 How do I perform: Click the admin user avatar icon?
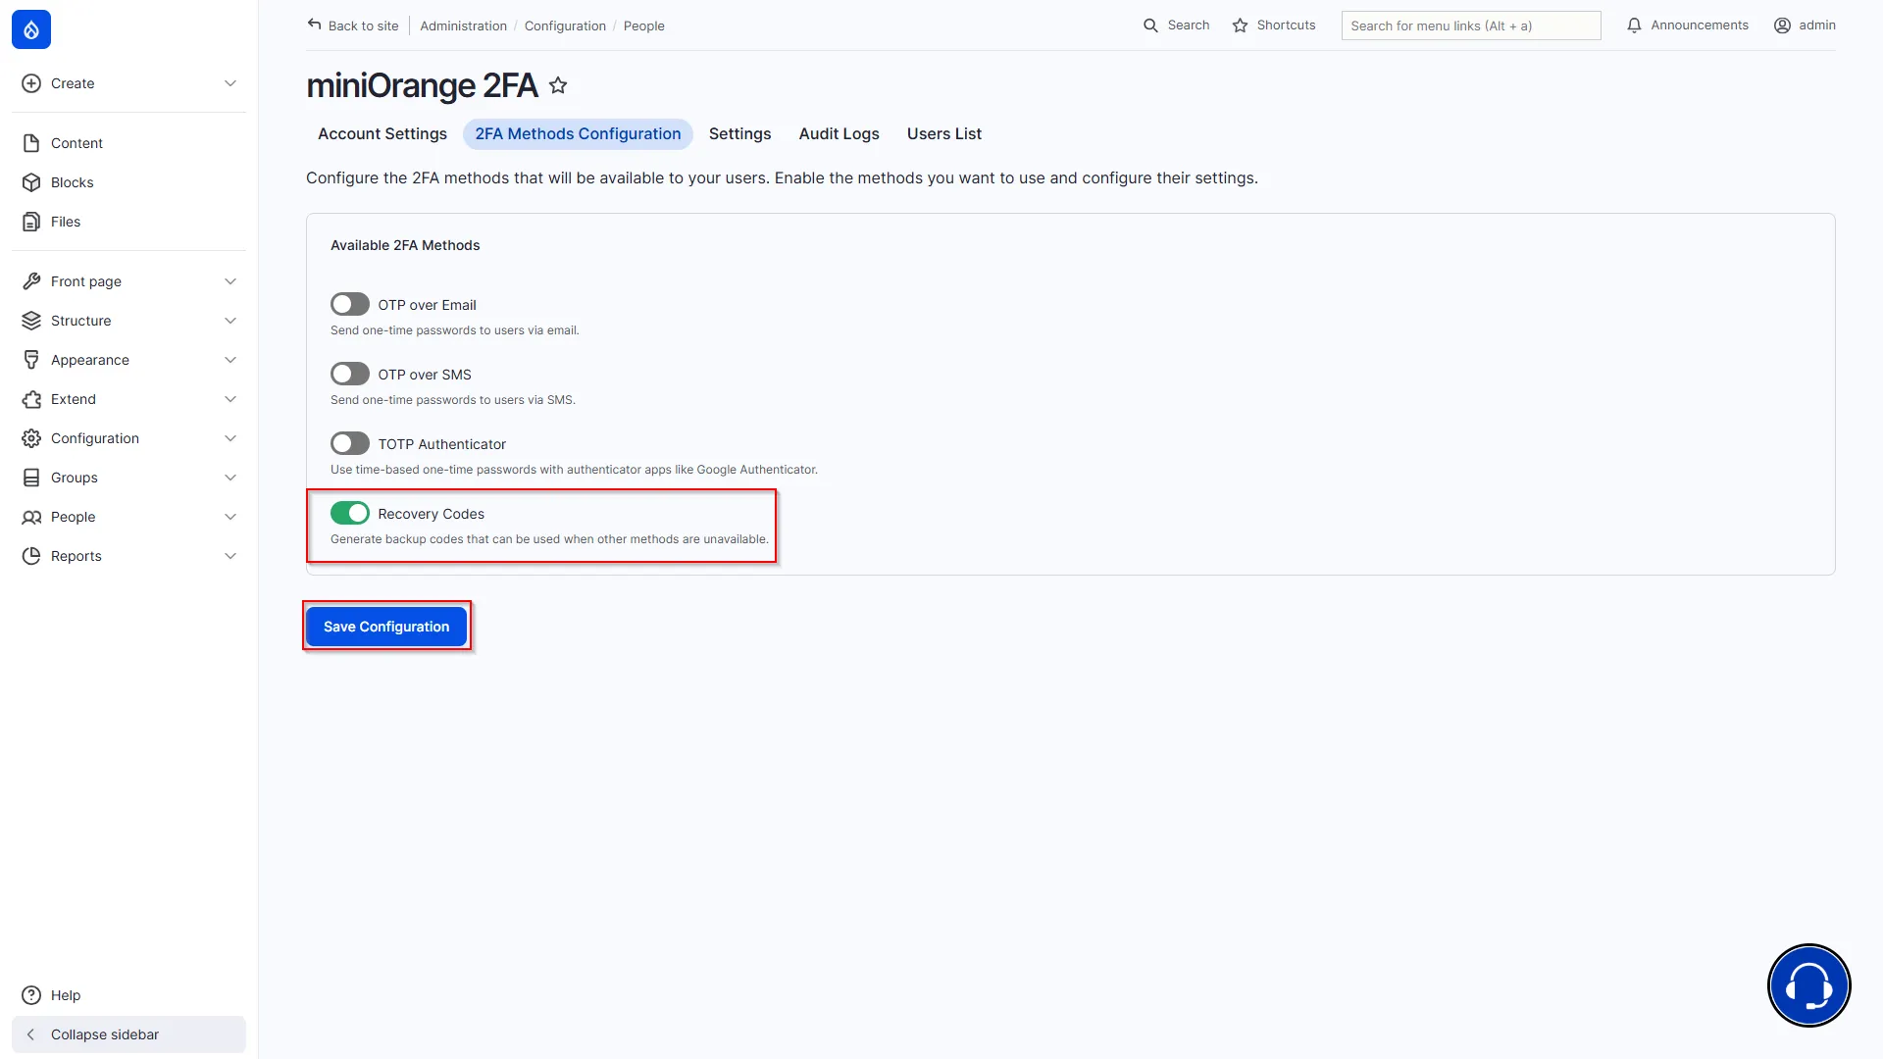tap(1782, 25)
